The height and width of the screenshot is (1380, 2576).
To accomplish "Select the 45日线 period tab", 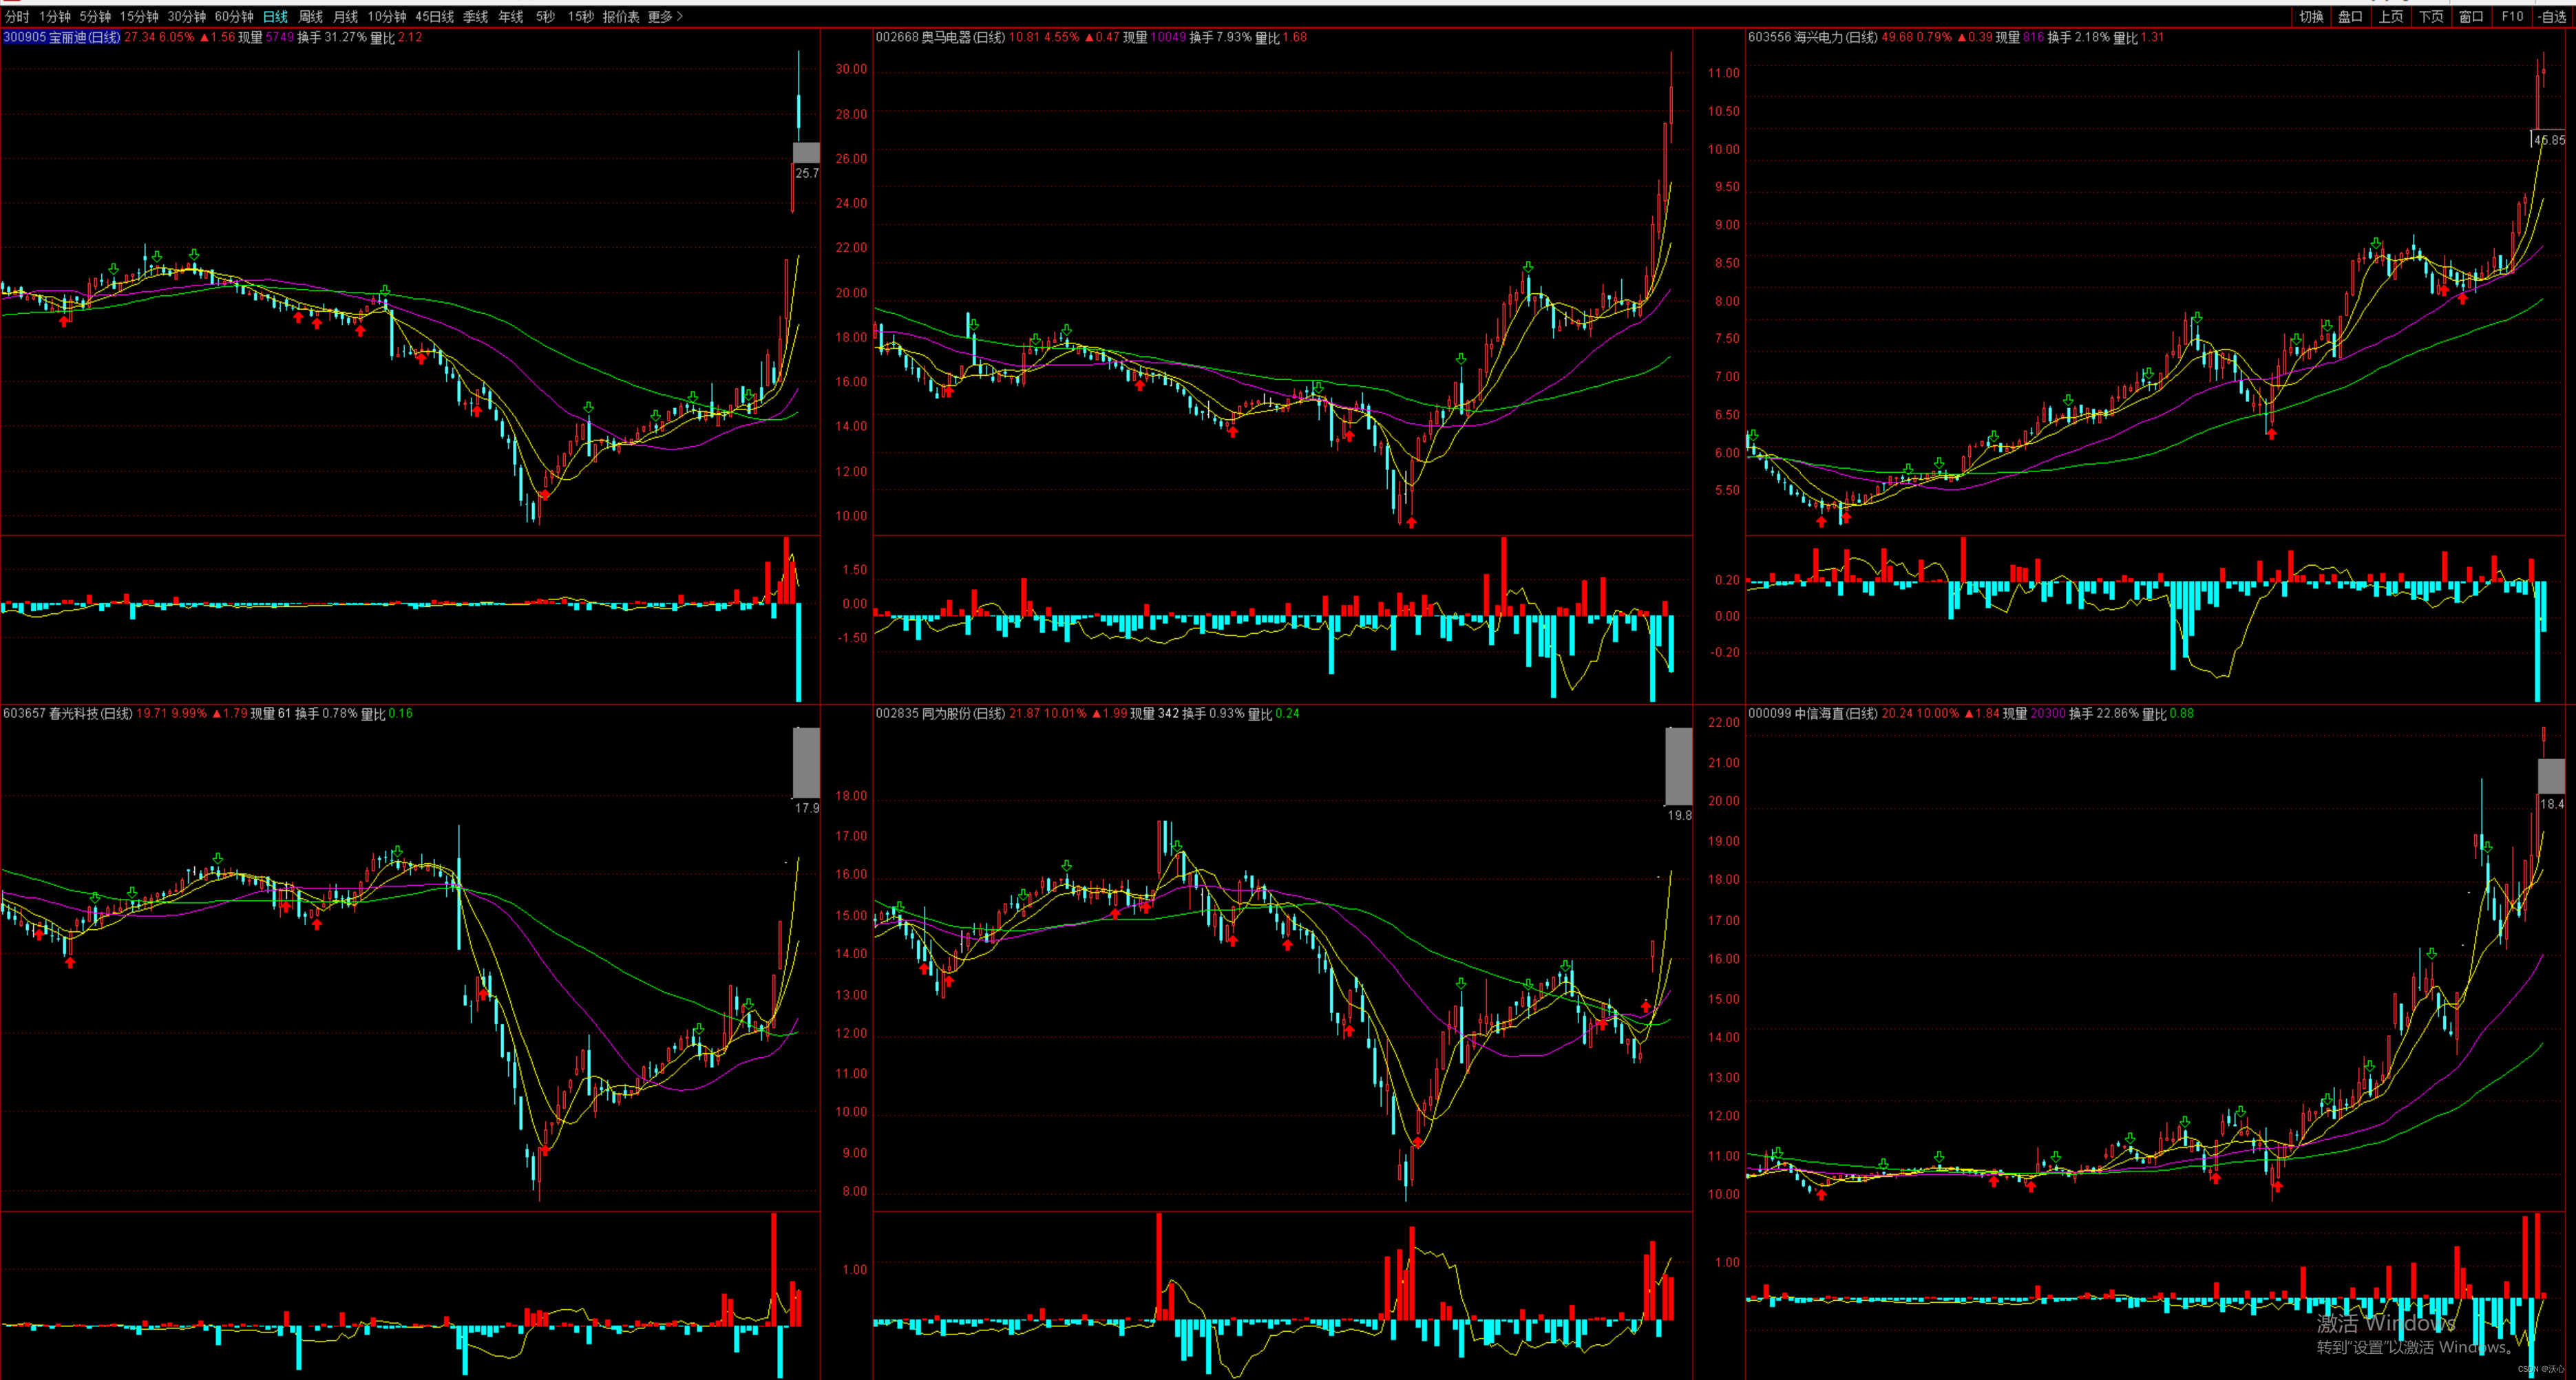I will point(434,17).
